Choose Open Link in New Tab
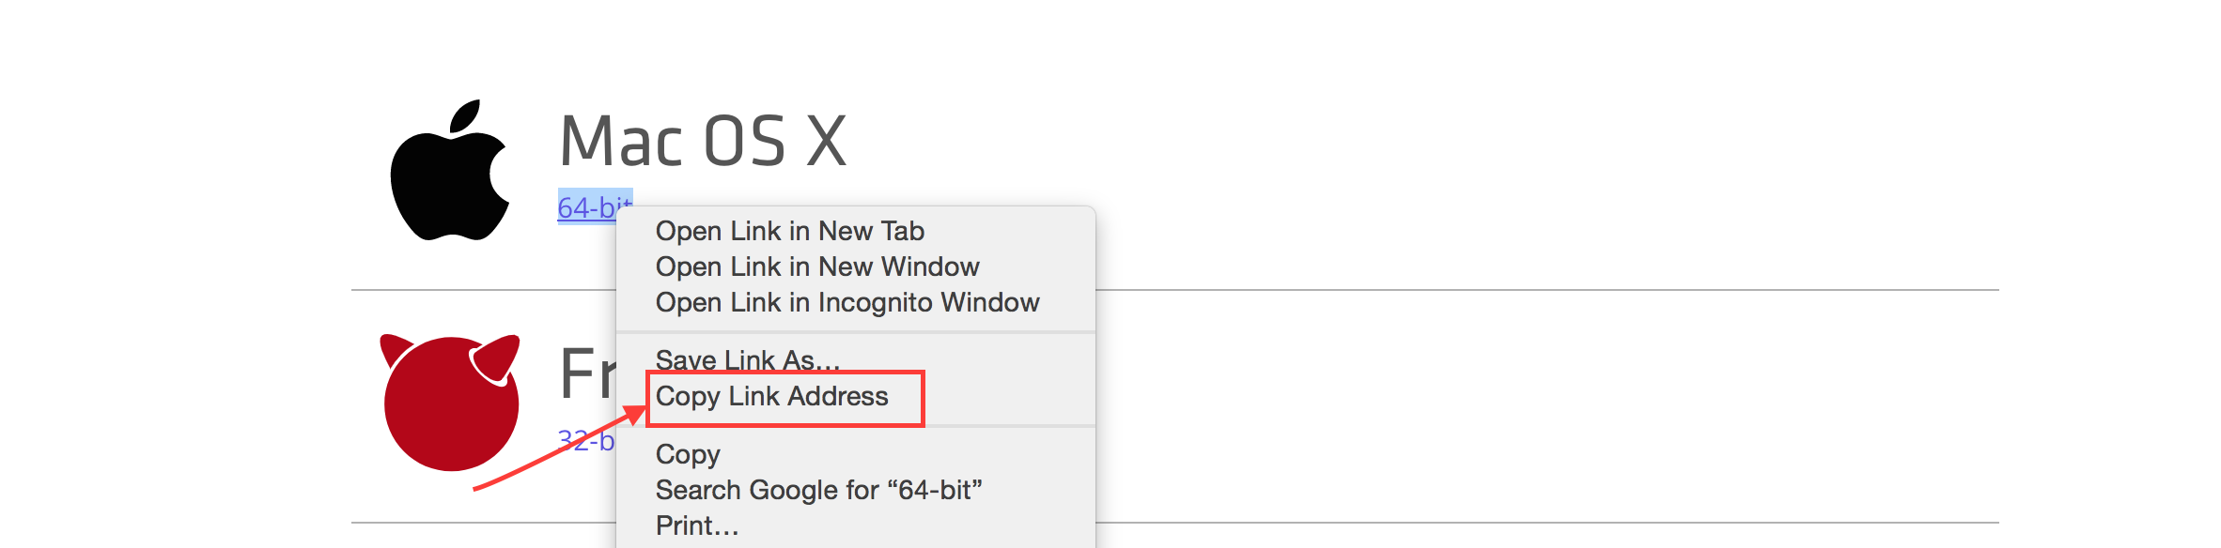 [x=790, y=231]
